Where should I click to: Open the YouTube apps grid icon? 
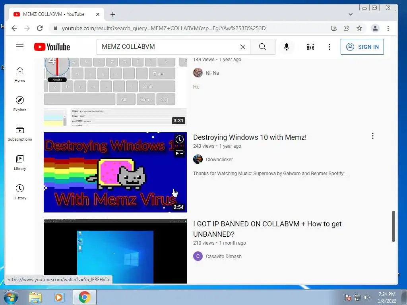[x=310, y=47]
